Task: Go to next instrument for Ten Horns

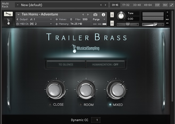Action: (88, 15)
